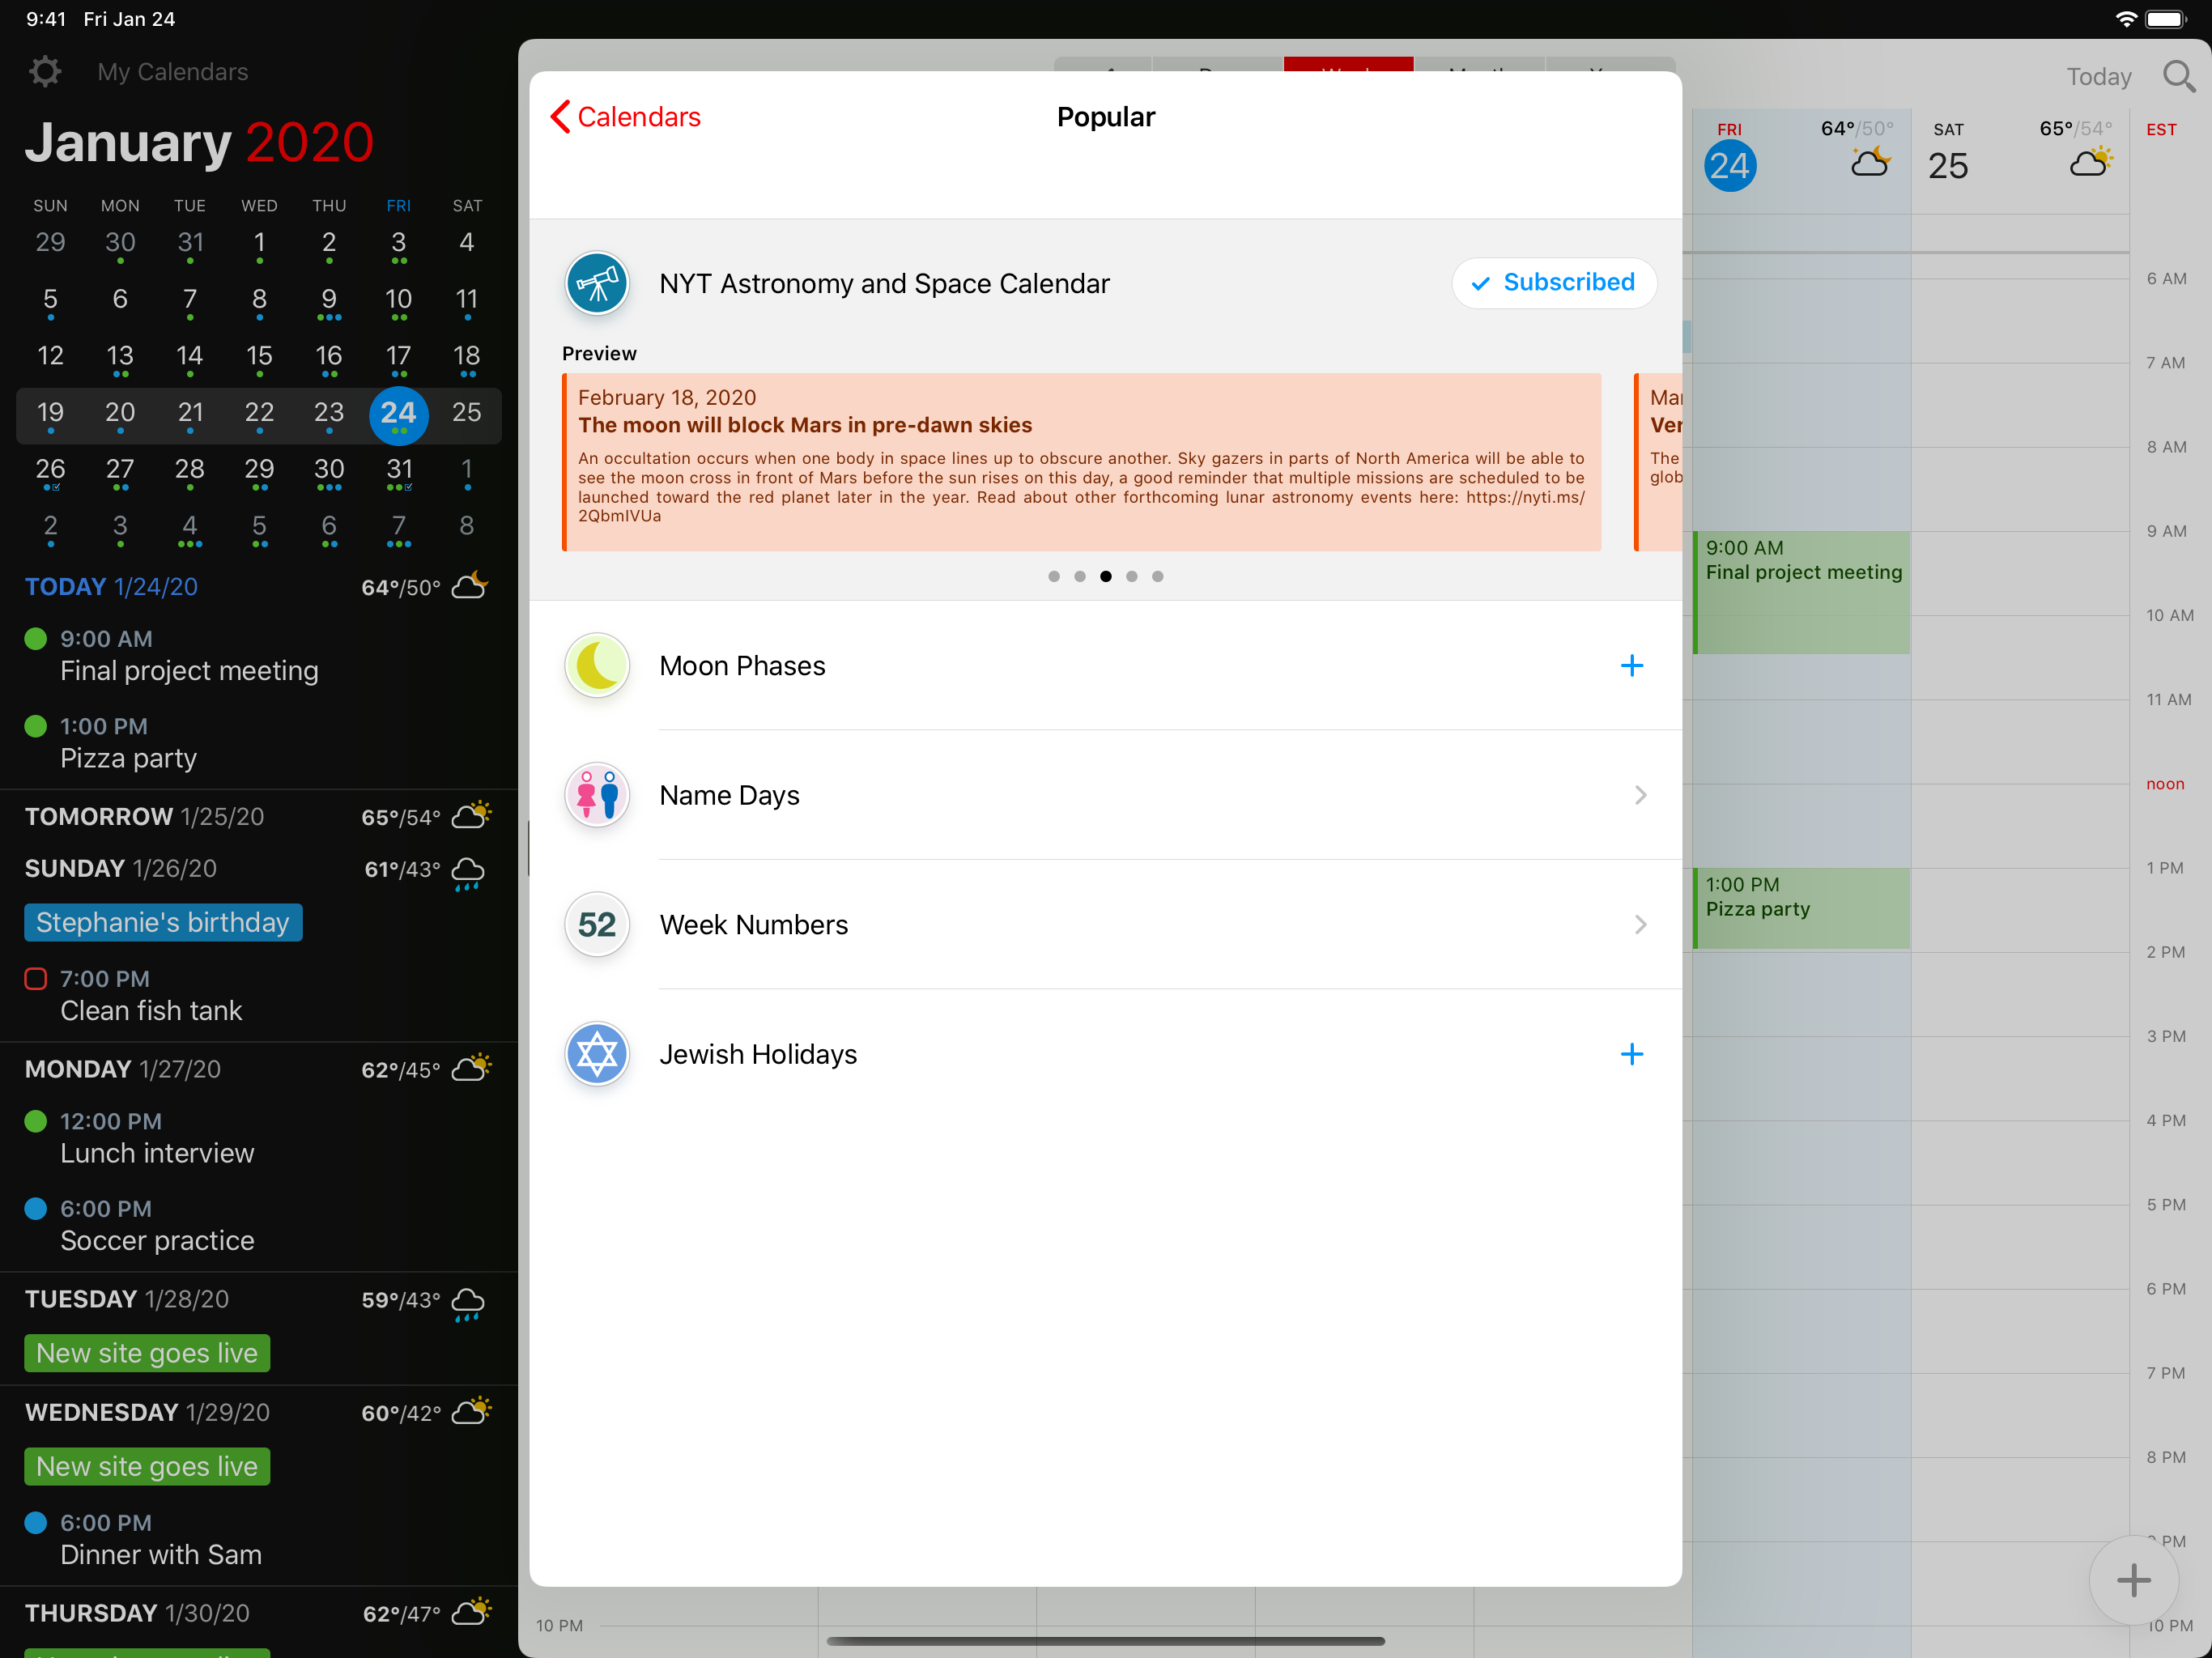Tap the add event plus button
This screenshot has height=1658, width=2212.
(x=2133, y=1580)
